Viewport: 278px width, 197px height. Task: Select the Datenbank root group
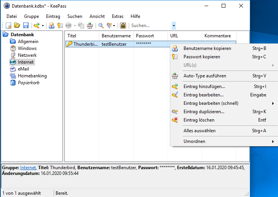pos(22,35)
